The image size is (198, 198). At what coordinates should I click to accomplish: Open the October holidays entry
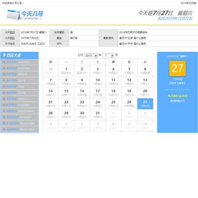pos(19,117)
